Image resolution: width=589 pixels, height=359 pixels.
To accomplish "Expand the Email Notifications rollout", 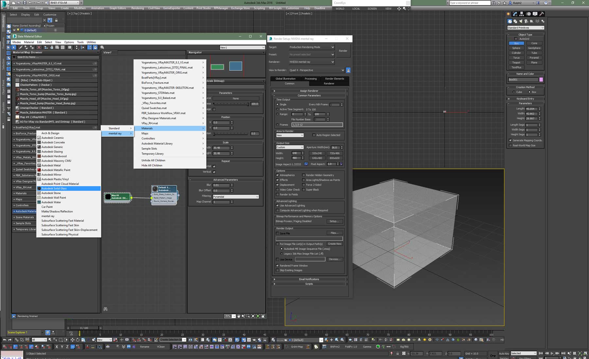I will (309, 279).
